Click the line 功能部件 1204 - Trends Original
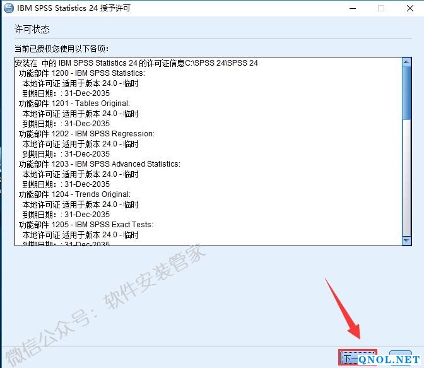 [x=74, y=194]
